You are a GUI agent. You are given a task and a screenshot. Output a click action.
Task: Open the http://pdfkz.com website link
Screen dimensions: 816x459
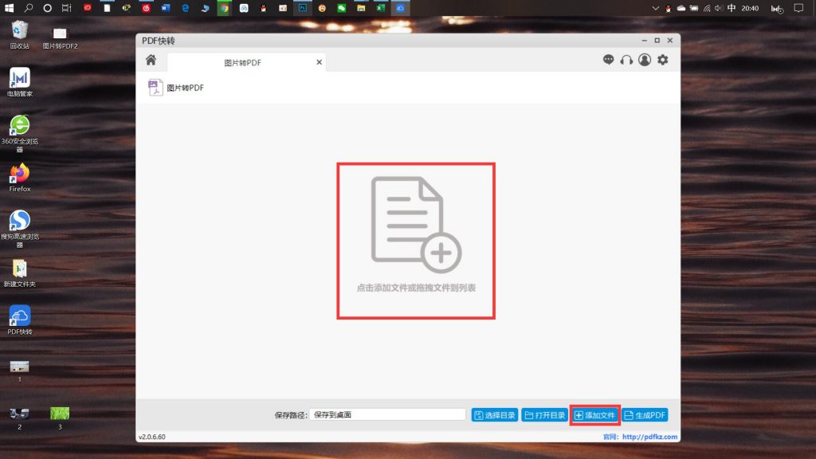click(x=649, y=437)
